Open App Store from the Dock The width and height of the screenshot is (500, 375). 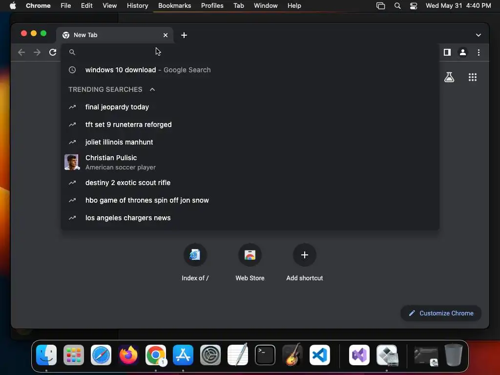tap(183, 355)
